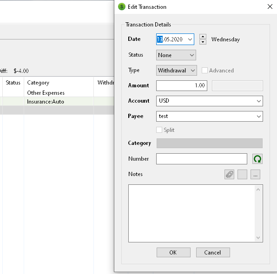The image size is (277, 274).
Task: Click into the Number text field
Action: point(202,159)
